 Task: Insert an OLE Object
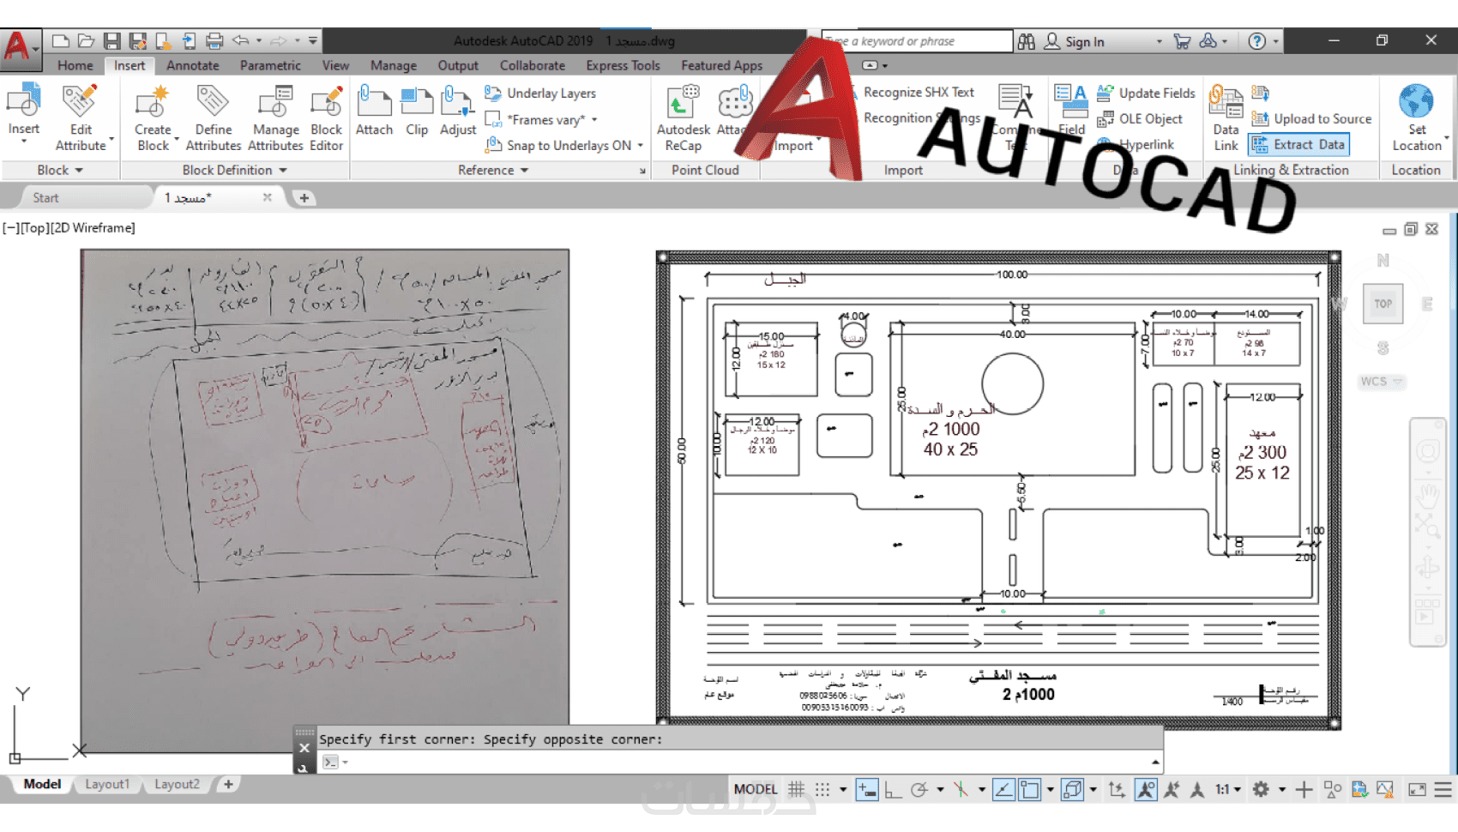tap(1140, 118)
